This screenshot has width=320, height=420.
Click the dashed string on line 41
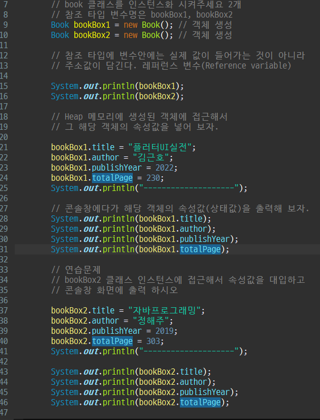tap(189, 351)
